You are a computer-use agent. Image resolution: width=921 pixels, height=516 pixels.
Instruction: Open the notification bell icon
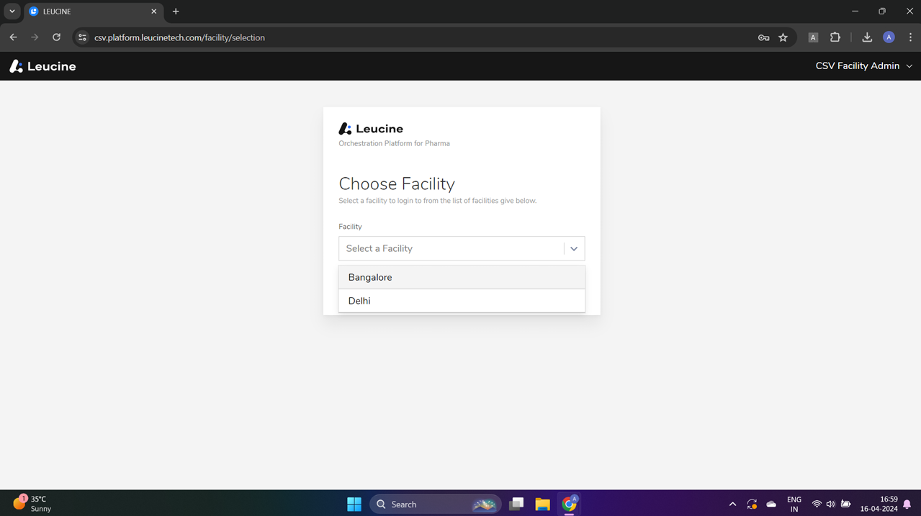(x=907, y=504)
